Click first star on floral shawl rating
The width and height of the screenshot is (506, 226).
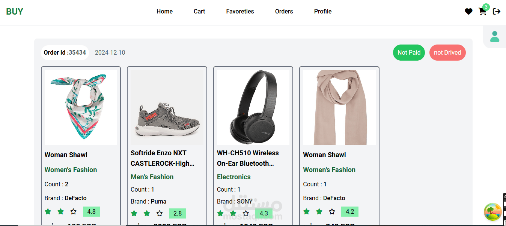click(48, 212)
